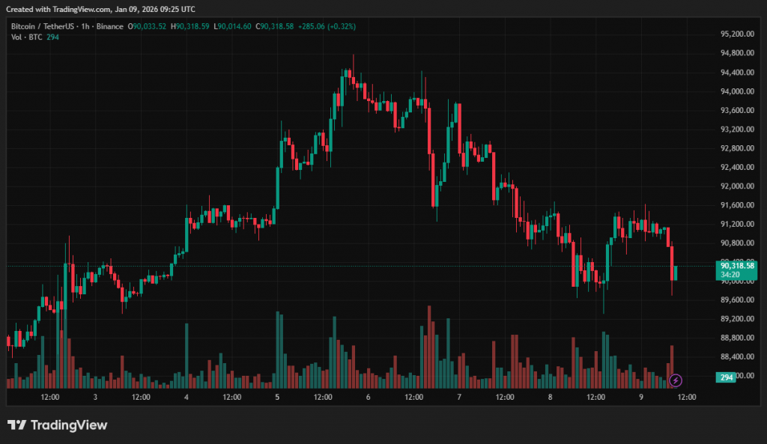
Task: Click the 92,000.00 price axis label
Action: click(x=736, y=186)
